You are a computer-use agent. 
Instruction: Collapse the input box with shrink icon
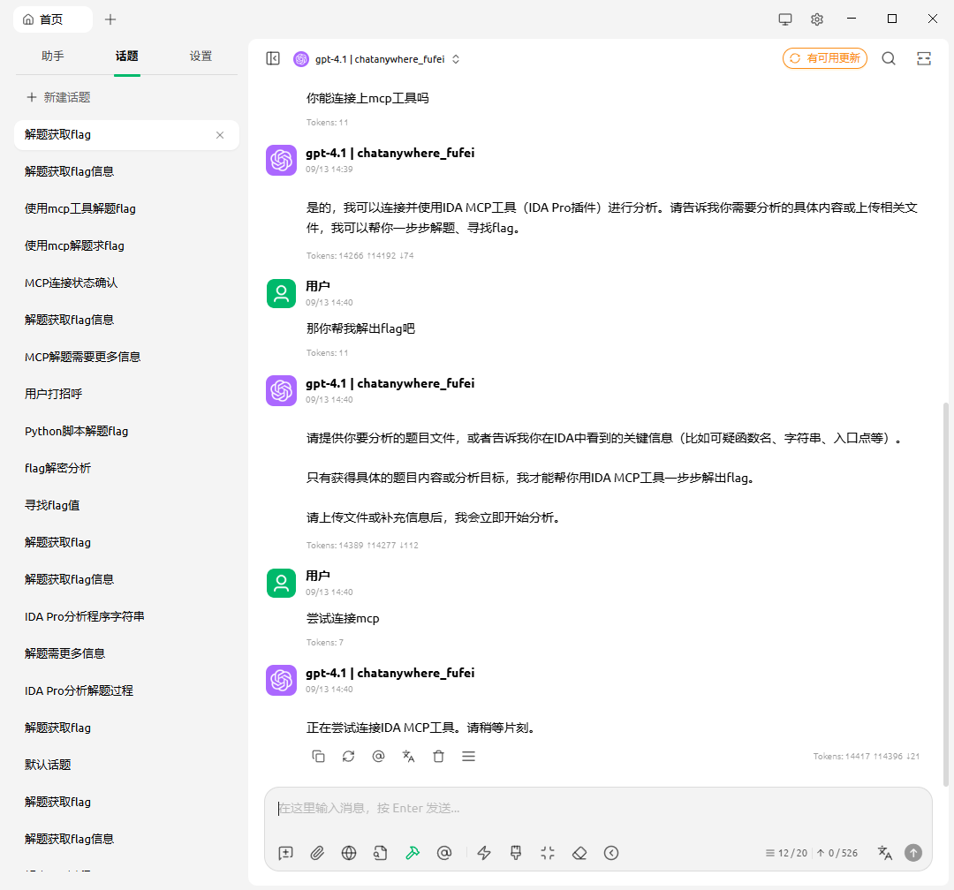(x=548, y=853)
